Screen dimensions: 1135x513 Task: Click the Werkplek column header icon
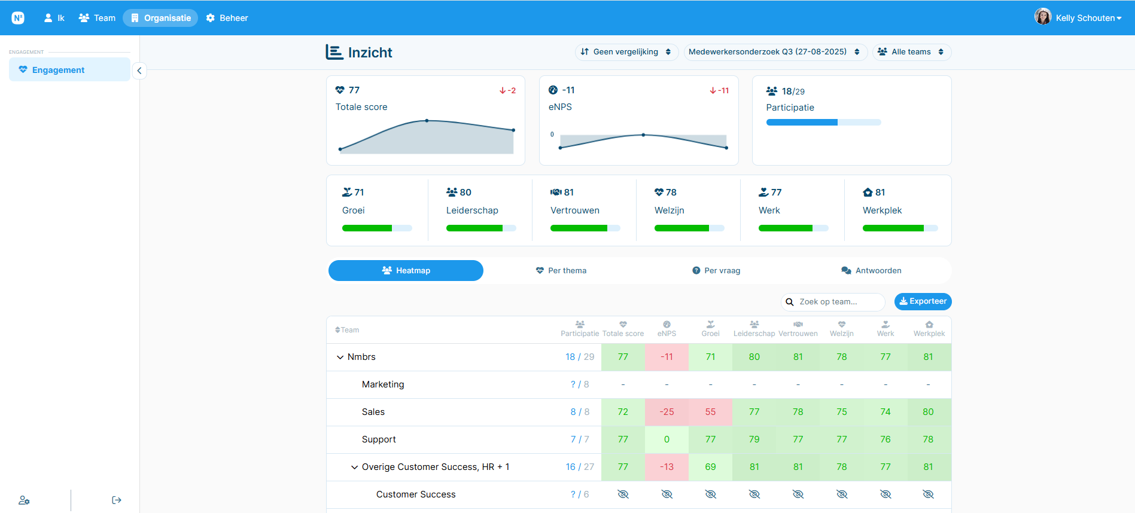point(929,324)
